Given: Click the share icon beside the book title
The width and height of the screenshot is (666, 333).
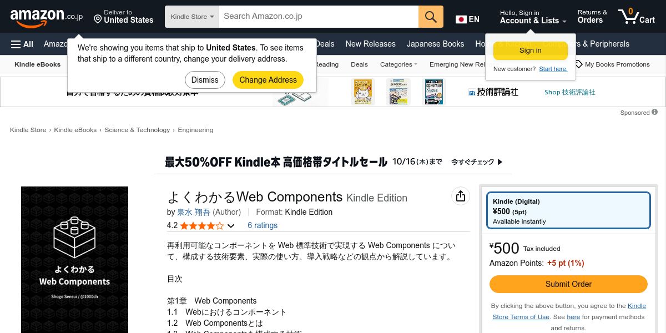Looking at the screenshot, I should [x=460, y=196].
